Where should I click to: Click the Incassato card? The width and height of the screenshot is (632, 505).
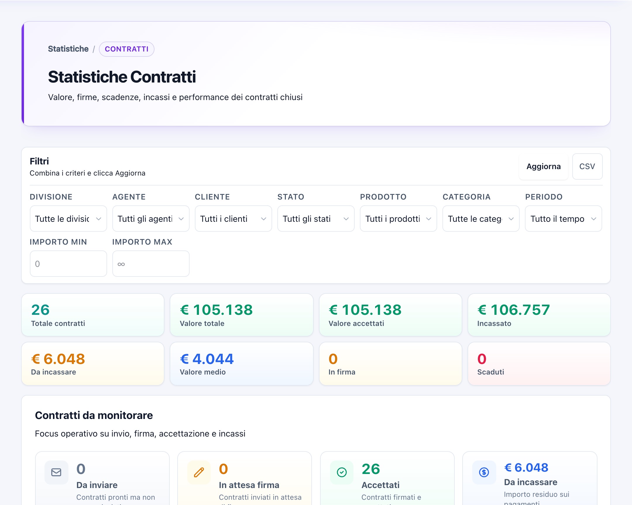pyautogui.click(x=539, y=315)
